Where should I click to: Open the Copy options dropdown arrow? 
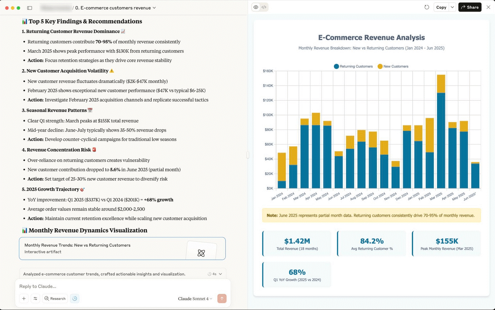click(x=452, y=7)
